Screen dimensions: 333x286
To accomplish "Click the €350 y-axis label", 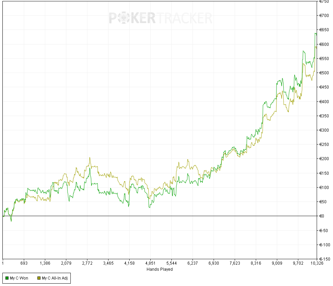I will coord(324,116).
